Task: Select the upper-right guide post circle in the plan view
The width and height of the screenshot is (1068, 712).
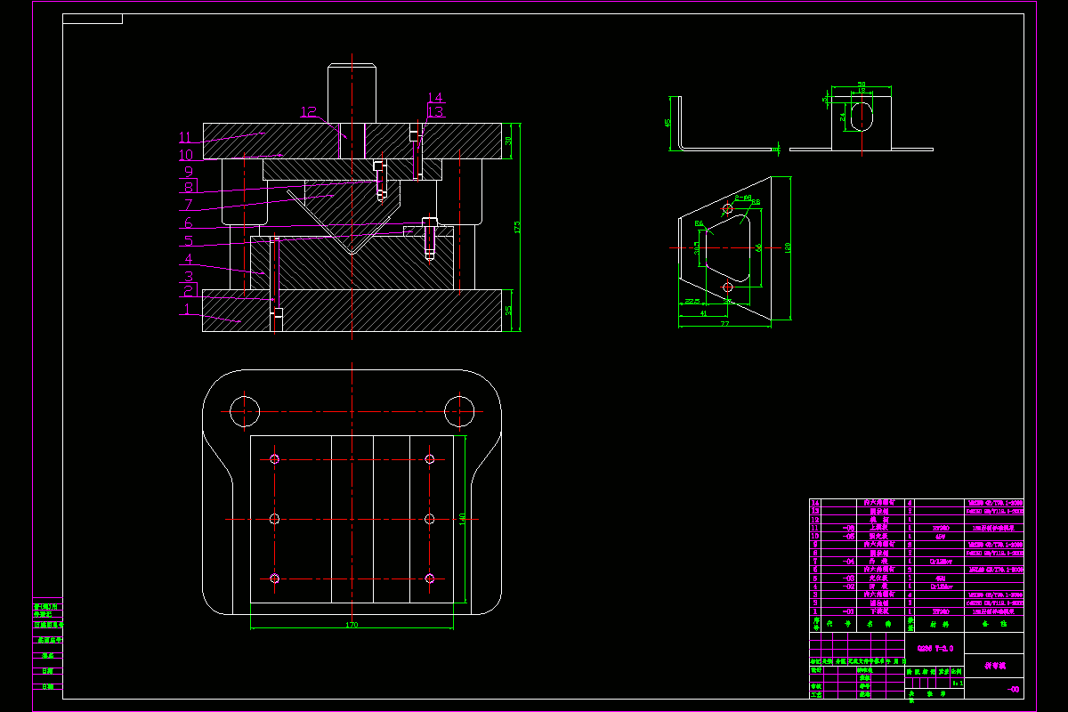Action: 458,411
